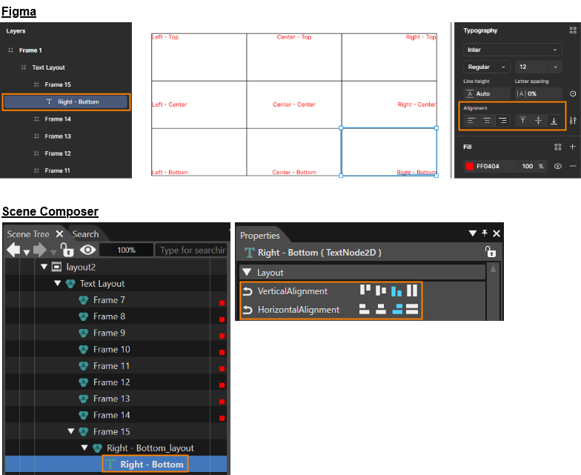Select text align center icon in Figma
Image resolution: width=581 pixels, height=475 pixels.
coord(487,120)
